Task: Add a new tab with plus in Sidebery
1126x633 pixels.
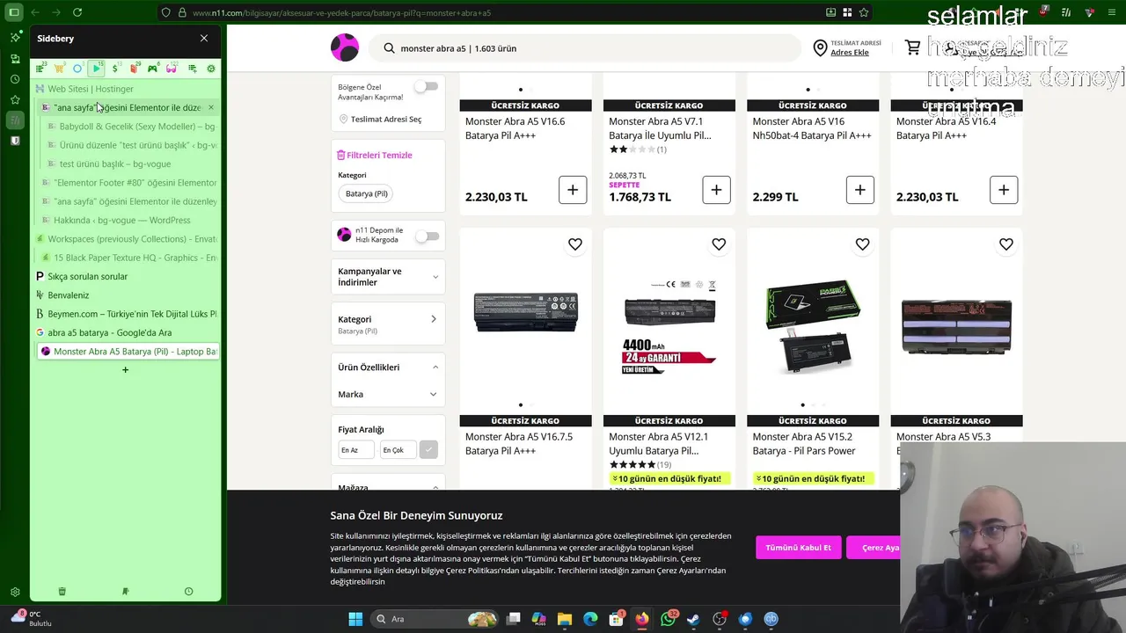Action: click(125, 370)
